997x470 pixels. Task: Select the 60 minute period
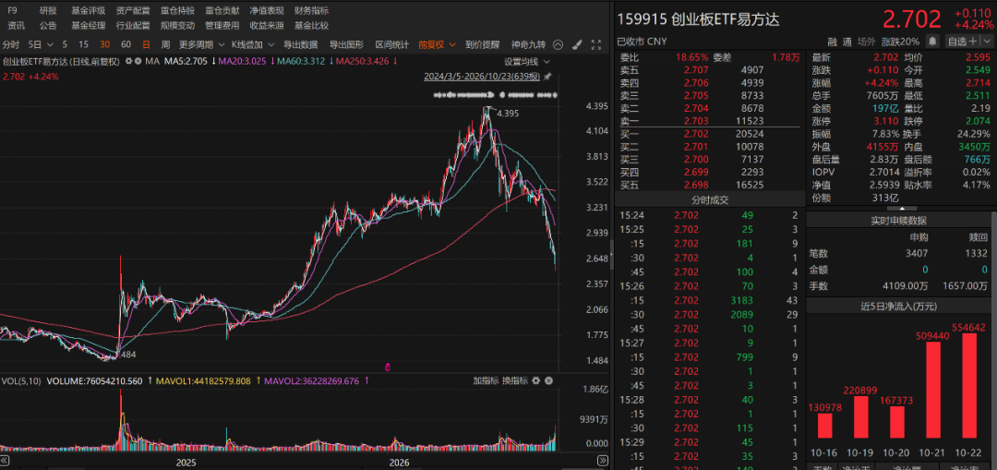point(126,44)
